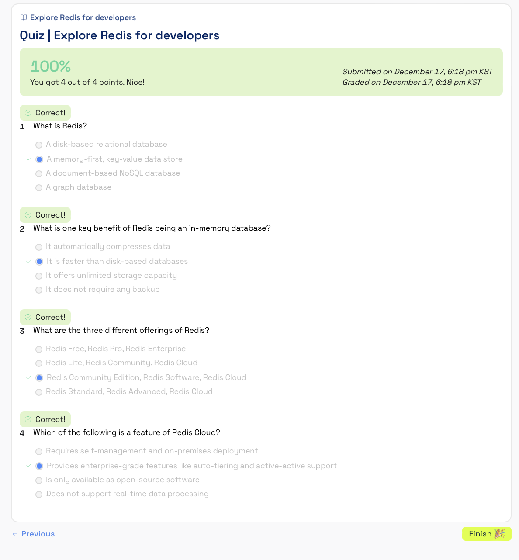This screenshot has height=560, width=519.
Task: Select 'Redis Free, Redis Pro, Redis Enterprise' radio
Action: point(39,349)
